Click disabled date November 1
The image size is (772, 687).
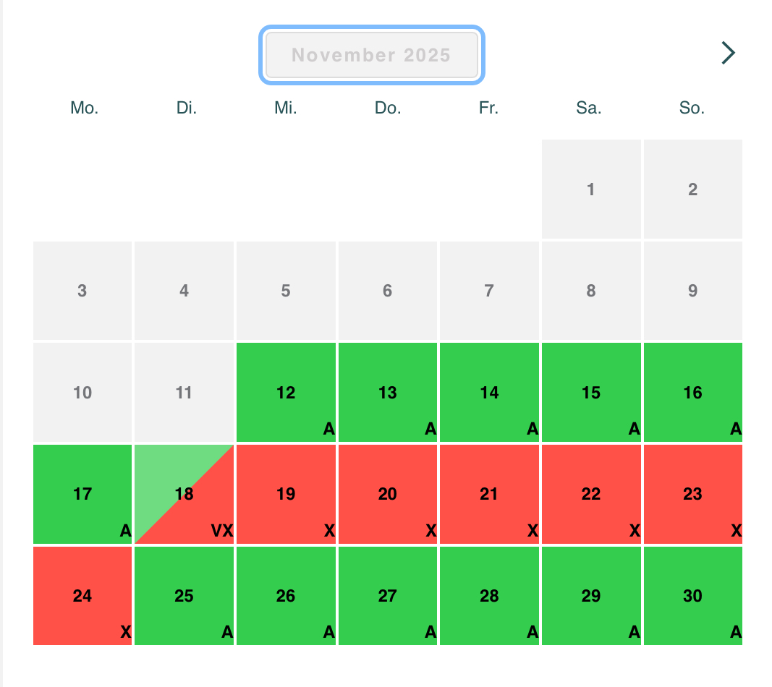pos(591,189)
